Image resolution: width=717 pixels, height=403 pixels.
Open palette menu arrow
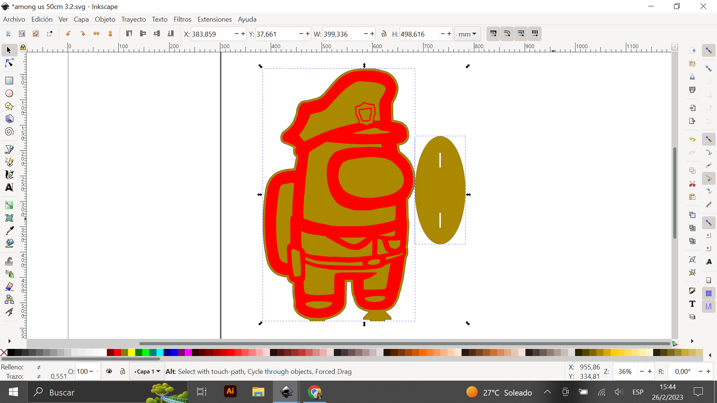point(710,355)
